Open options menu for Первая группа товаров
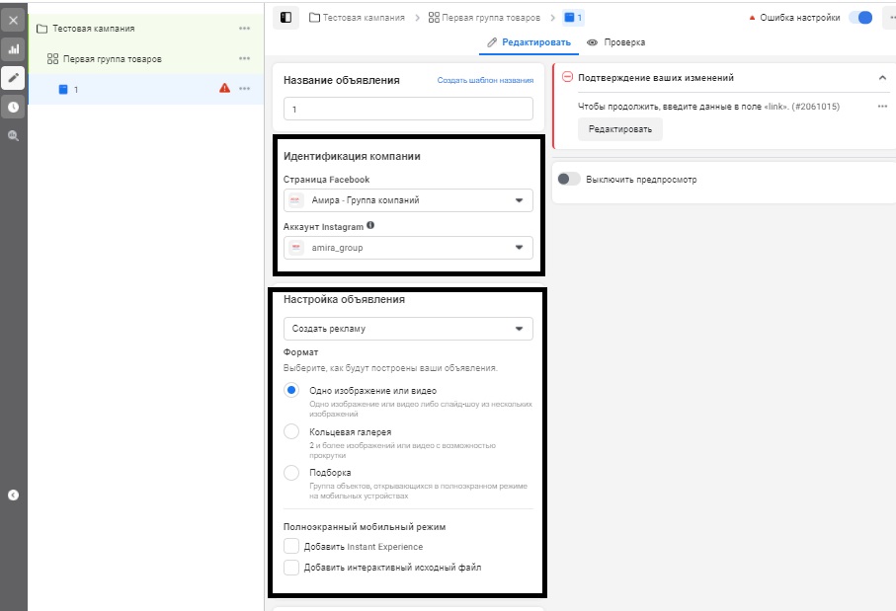Screen dimensions: 896x611 (x=245, y=58)
